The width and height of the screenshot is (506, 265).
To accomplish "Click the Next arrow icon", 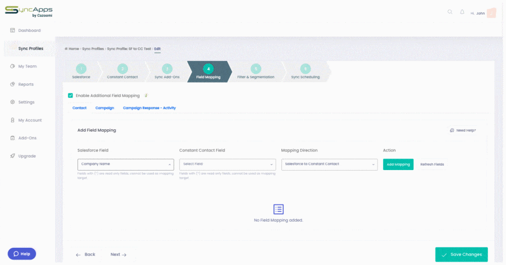I will pos(124,255).
